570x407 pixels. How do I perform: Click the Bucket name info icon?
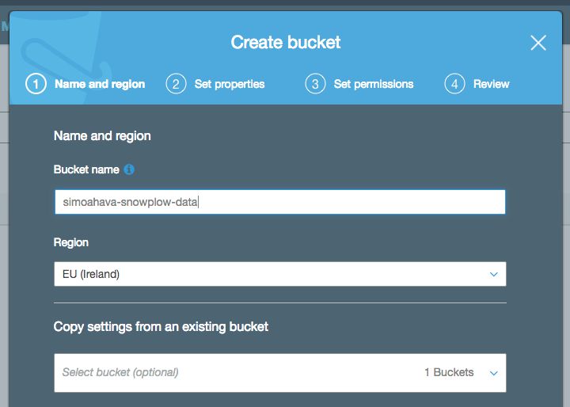tap(129, 169)
